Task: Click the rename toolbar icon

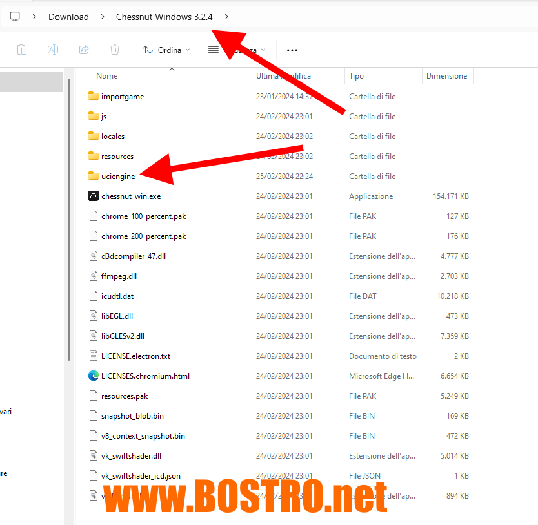Action: [53, 50]
